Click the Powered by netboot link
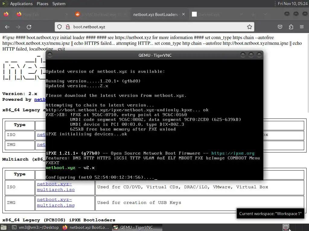This screenshot has width=309, height=231. (40, 99)
